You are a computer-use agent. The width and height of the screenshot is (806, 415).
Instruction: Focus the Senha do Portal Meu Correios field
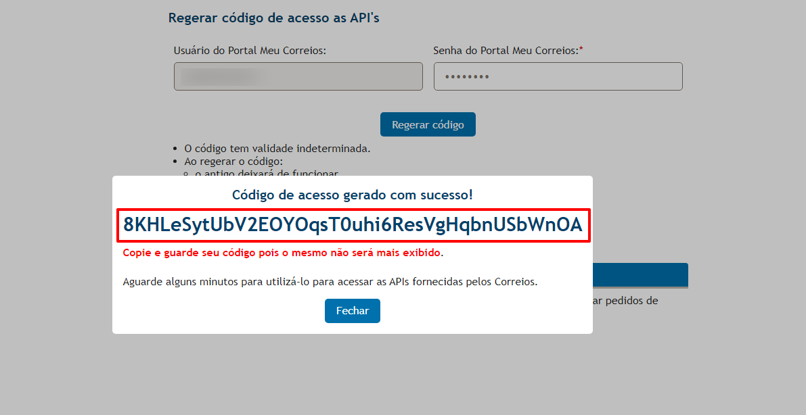[x=558, y=76]
